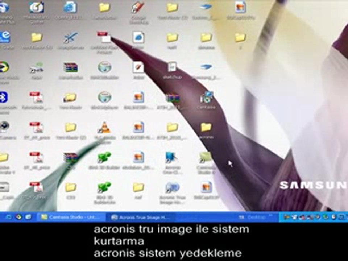348x261 pixels.
Task: Select the Untitled Flash Present file icon
Action: pyautogui.click(x=104, y=37)
